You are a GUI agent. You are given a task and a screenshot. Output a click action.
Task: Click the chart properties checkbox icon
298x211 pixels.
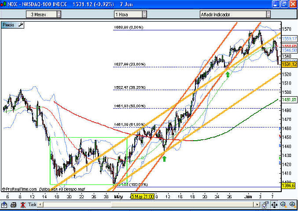pos(264,205)
